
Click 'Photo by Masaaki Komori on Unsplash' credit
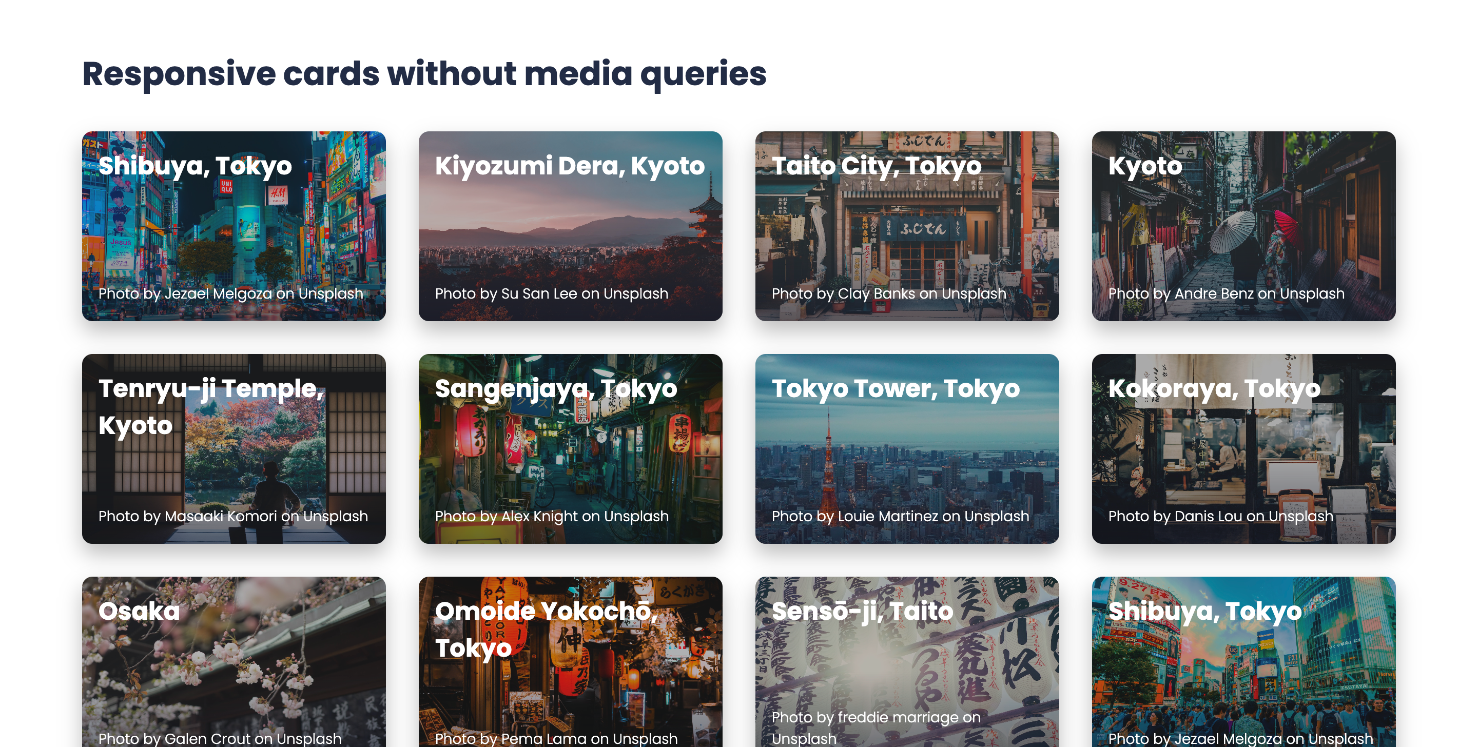233,516
